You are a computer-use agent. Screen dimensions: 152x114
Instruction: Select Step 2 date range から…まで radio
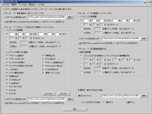pos(7,34)
